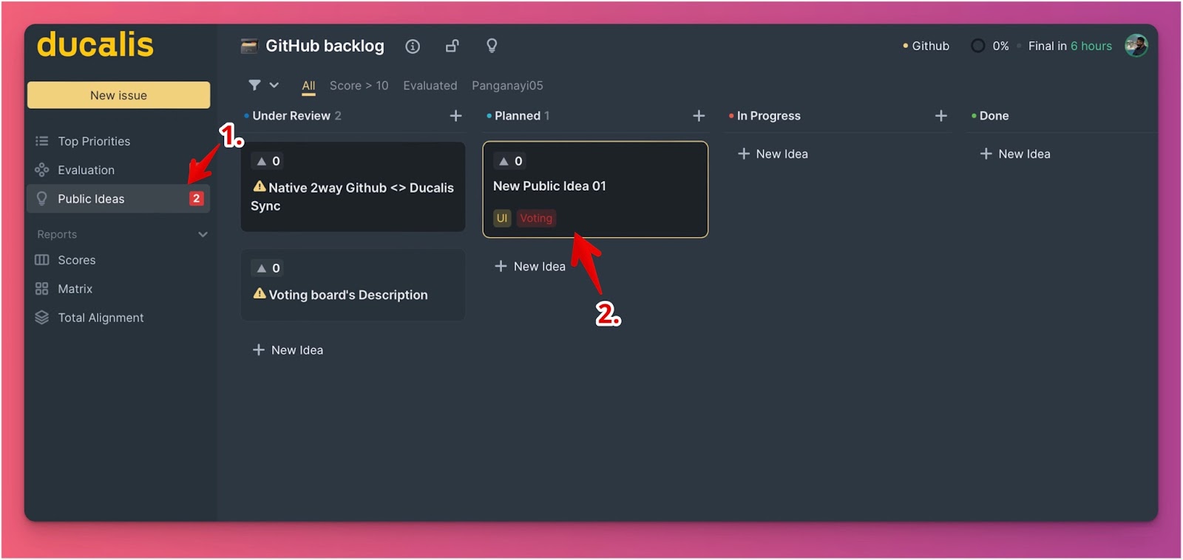The image size is (1183, 560).
Task: Add New Idea under In Progress
Action: [773, 154]
